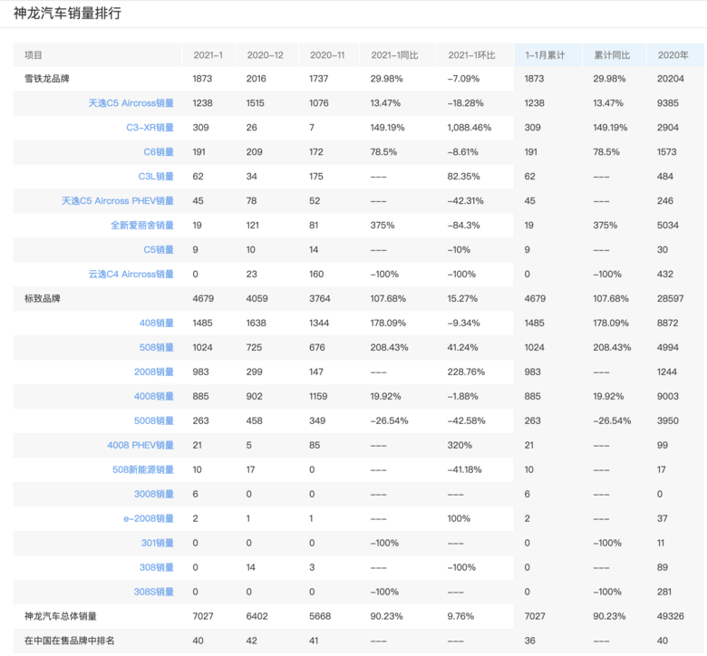
Task: Open the 全新爱丽舍销量 link
Action: [x=142, y=225]
